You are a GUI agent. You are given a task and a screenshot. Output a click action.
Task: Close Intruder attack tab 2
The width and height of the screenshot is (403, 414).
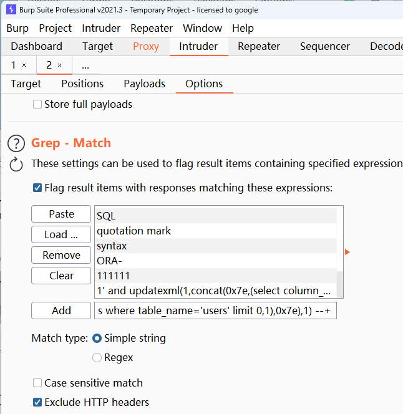coord(59,65)
